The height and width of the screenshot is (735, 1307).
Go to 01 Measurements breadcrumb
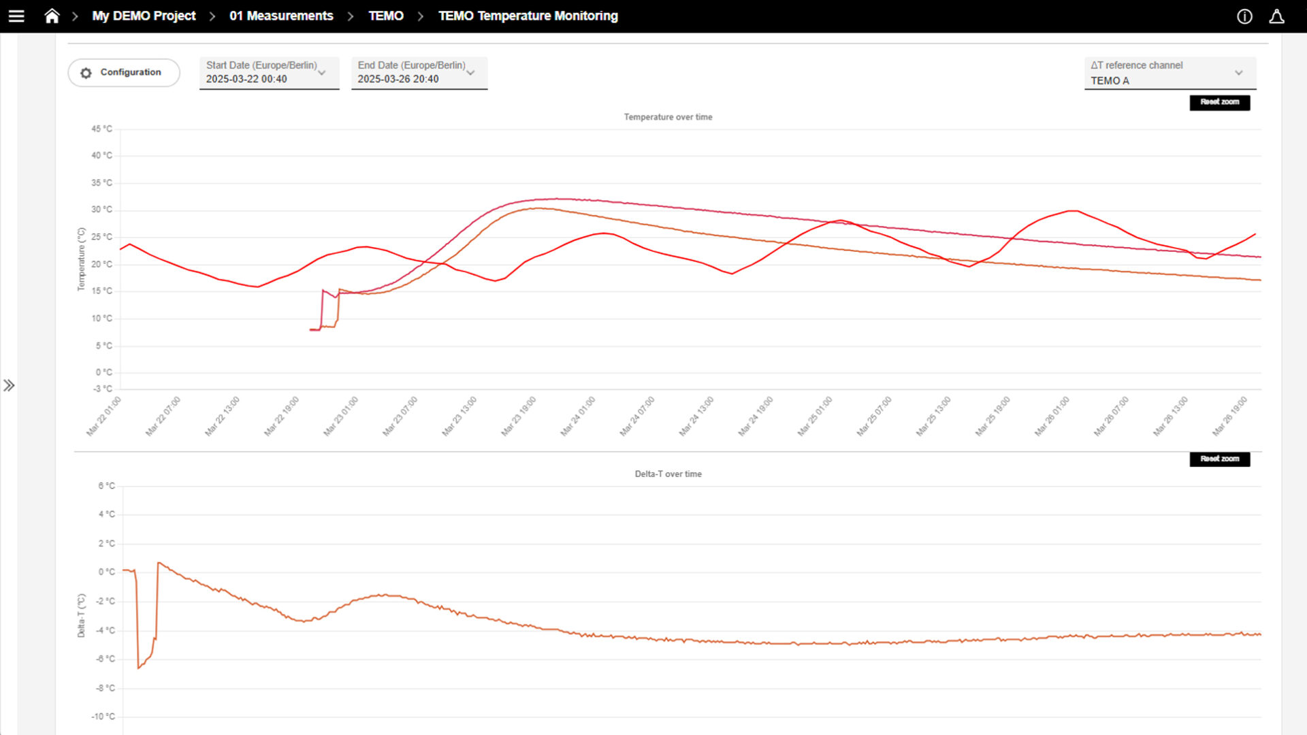[x=281, y=16]
